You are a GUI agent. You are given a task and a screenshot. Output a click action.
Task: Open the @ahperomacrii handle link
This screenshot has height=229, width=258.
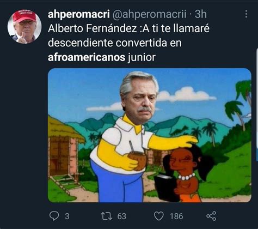pos(149,14)
